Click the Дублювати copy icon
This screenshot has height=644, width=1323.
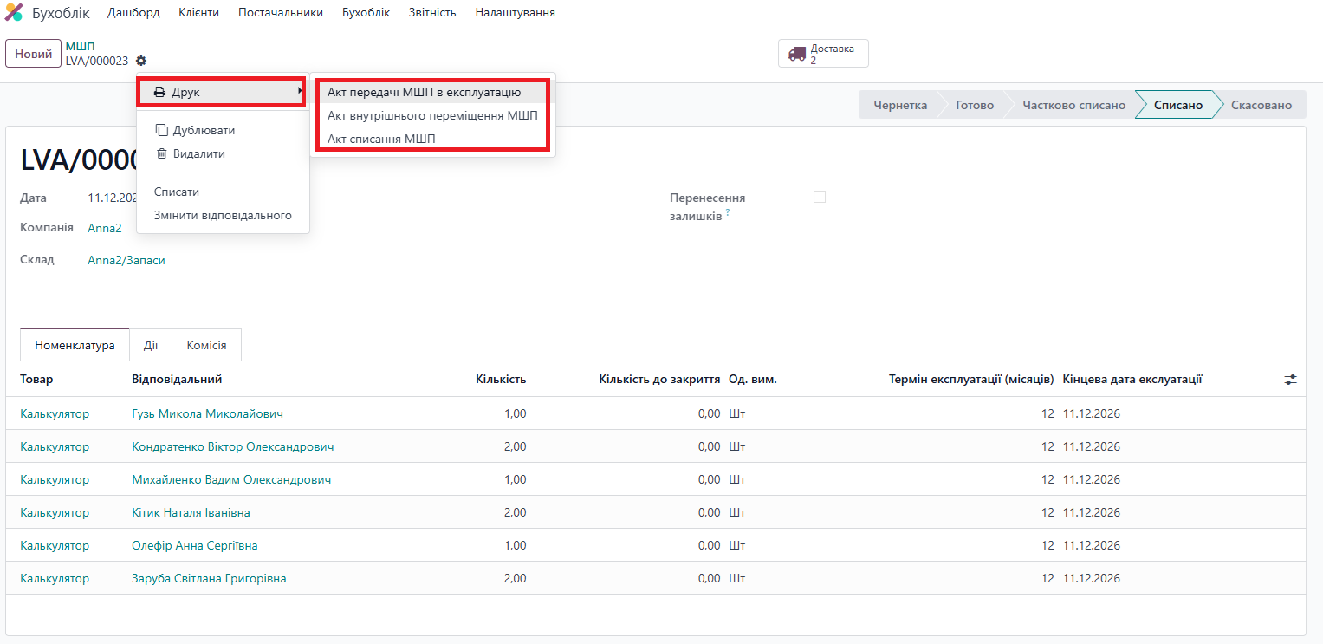[x=161, y=130]
